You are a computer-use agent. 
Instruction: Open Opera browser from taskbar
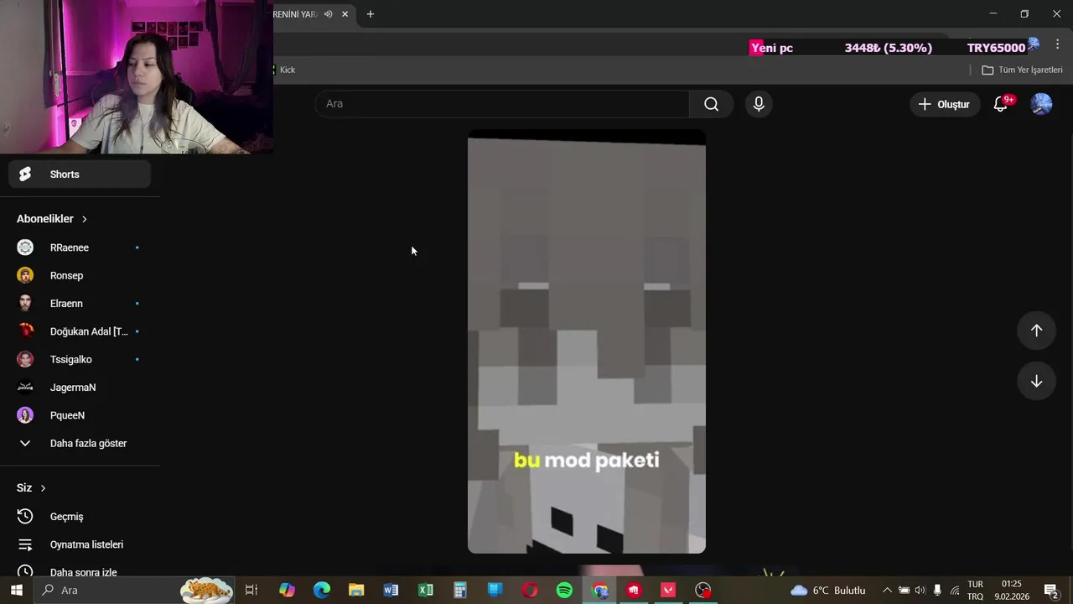click(x=530, y=591)
